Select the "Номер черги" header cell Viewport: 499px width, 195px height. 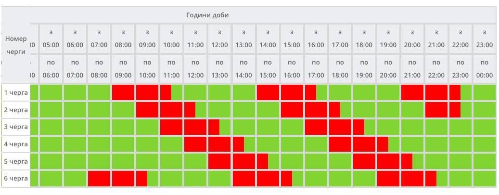(15, 45)
